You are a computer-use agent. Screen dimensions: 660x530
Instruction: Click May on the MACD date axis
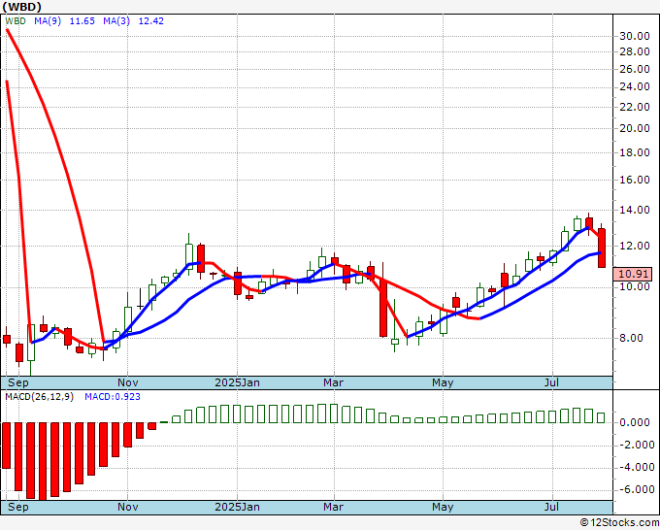click(x=443, y=507)
